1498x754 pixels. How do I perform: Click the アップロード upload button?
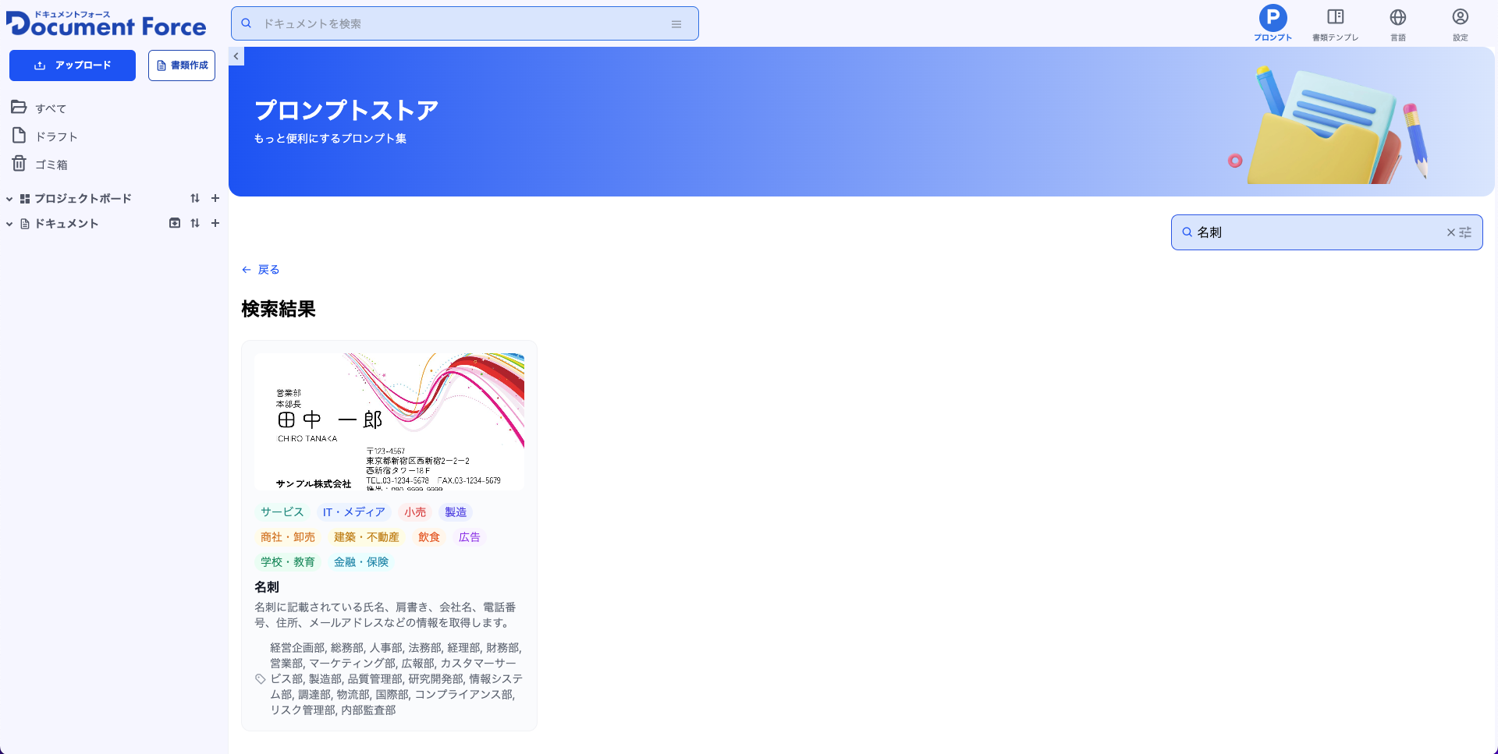(73, 65)
